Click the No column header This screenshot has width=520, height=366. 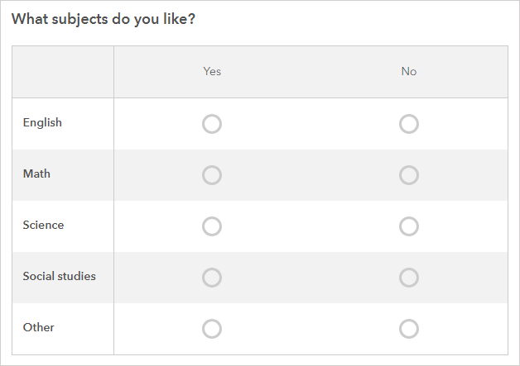[409, 71]
